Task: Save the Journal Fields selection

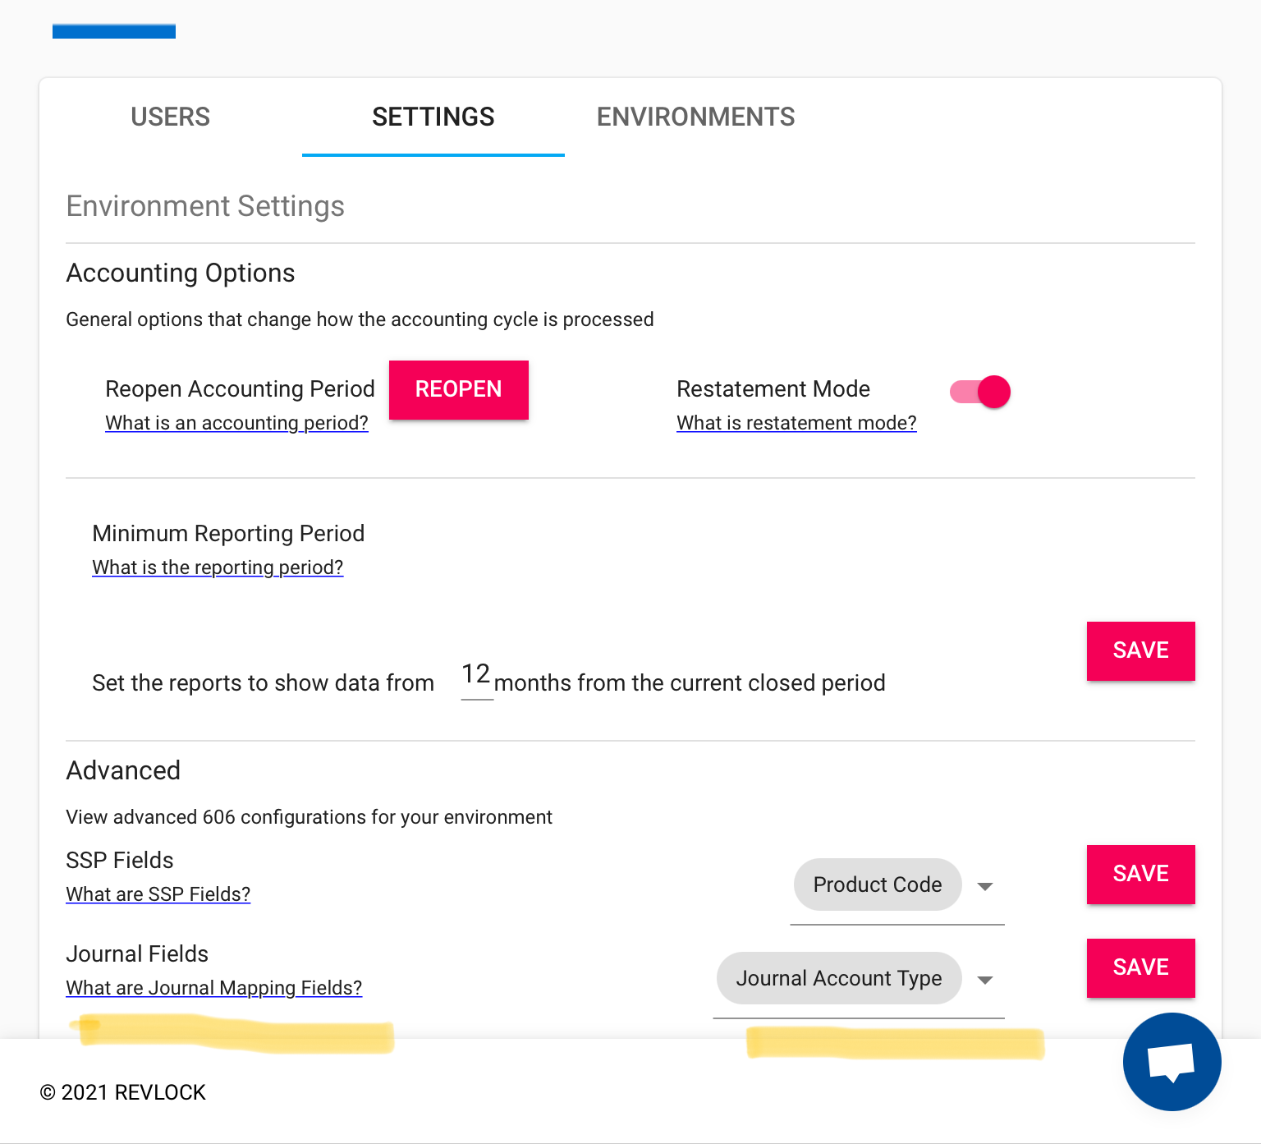Action: pyautogui.click(x=1140, y=967)
